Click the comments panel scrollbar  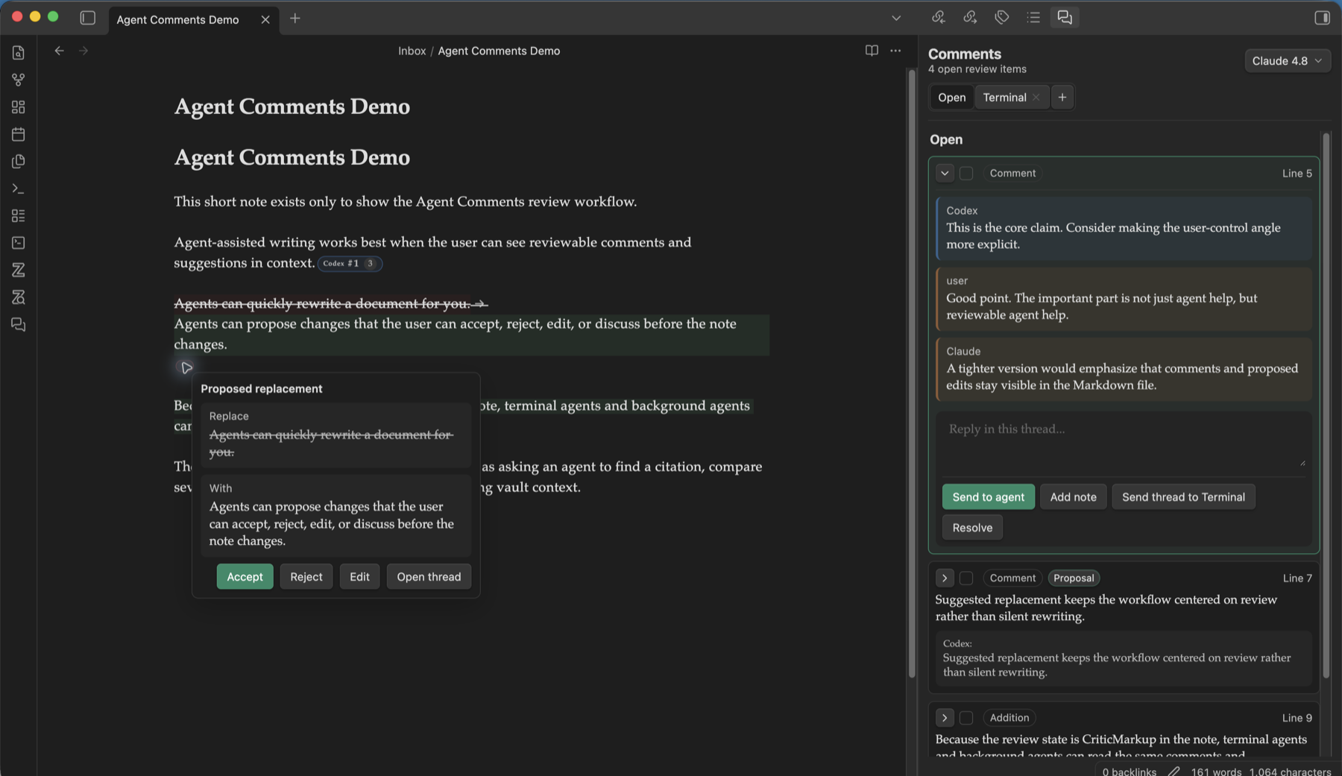1326,406
